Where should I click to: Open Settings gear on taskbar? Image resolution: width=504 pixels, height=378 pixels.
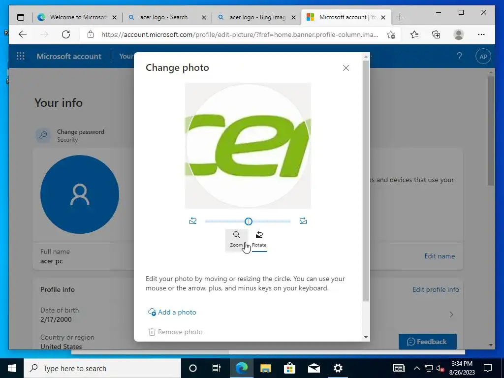coord(338,368)
